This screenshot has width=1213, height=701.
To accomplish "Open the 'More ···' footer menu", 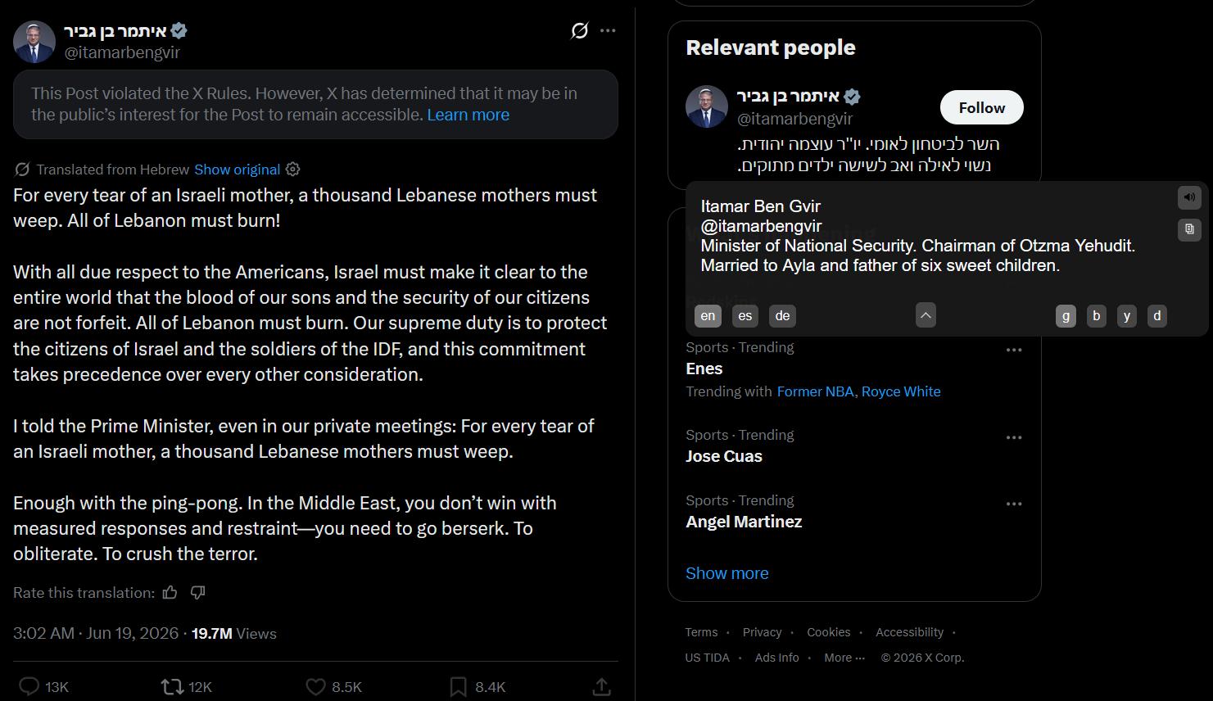I will tap(844, 658).
